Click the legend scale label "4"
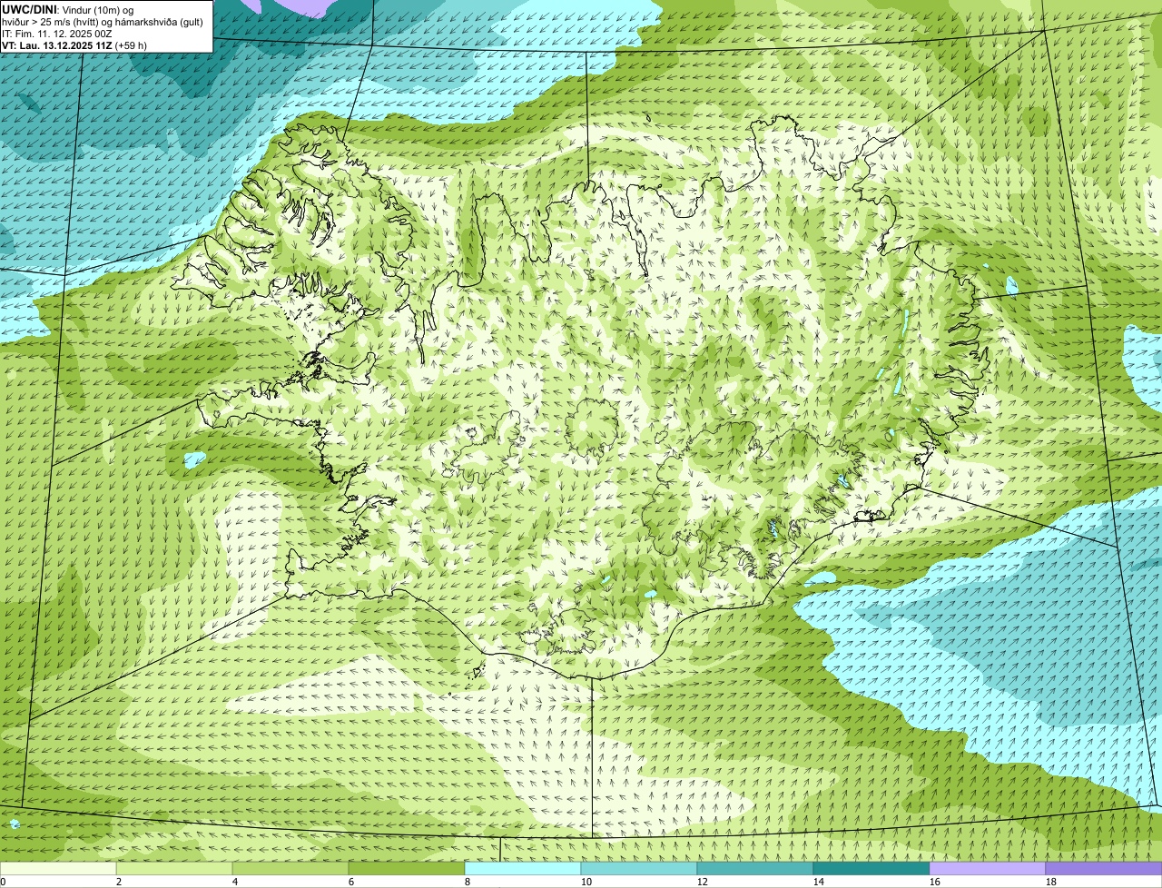Screen dimensions: 1162x888 coord(235,882)
